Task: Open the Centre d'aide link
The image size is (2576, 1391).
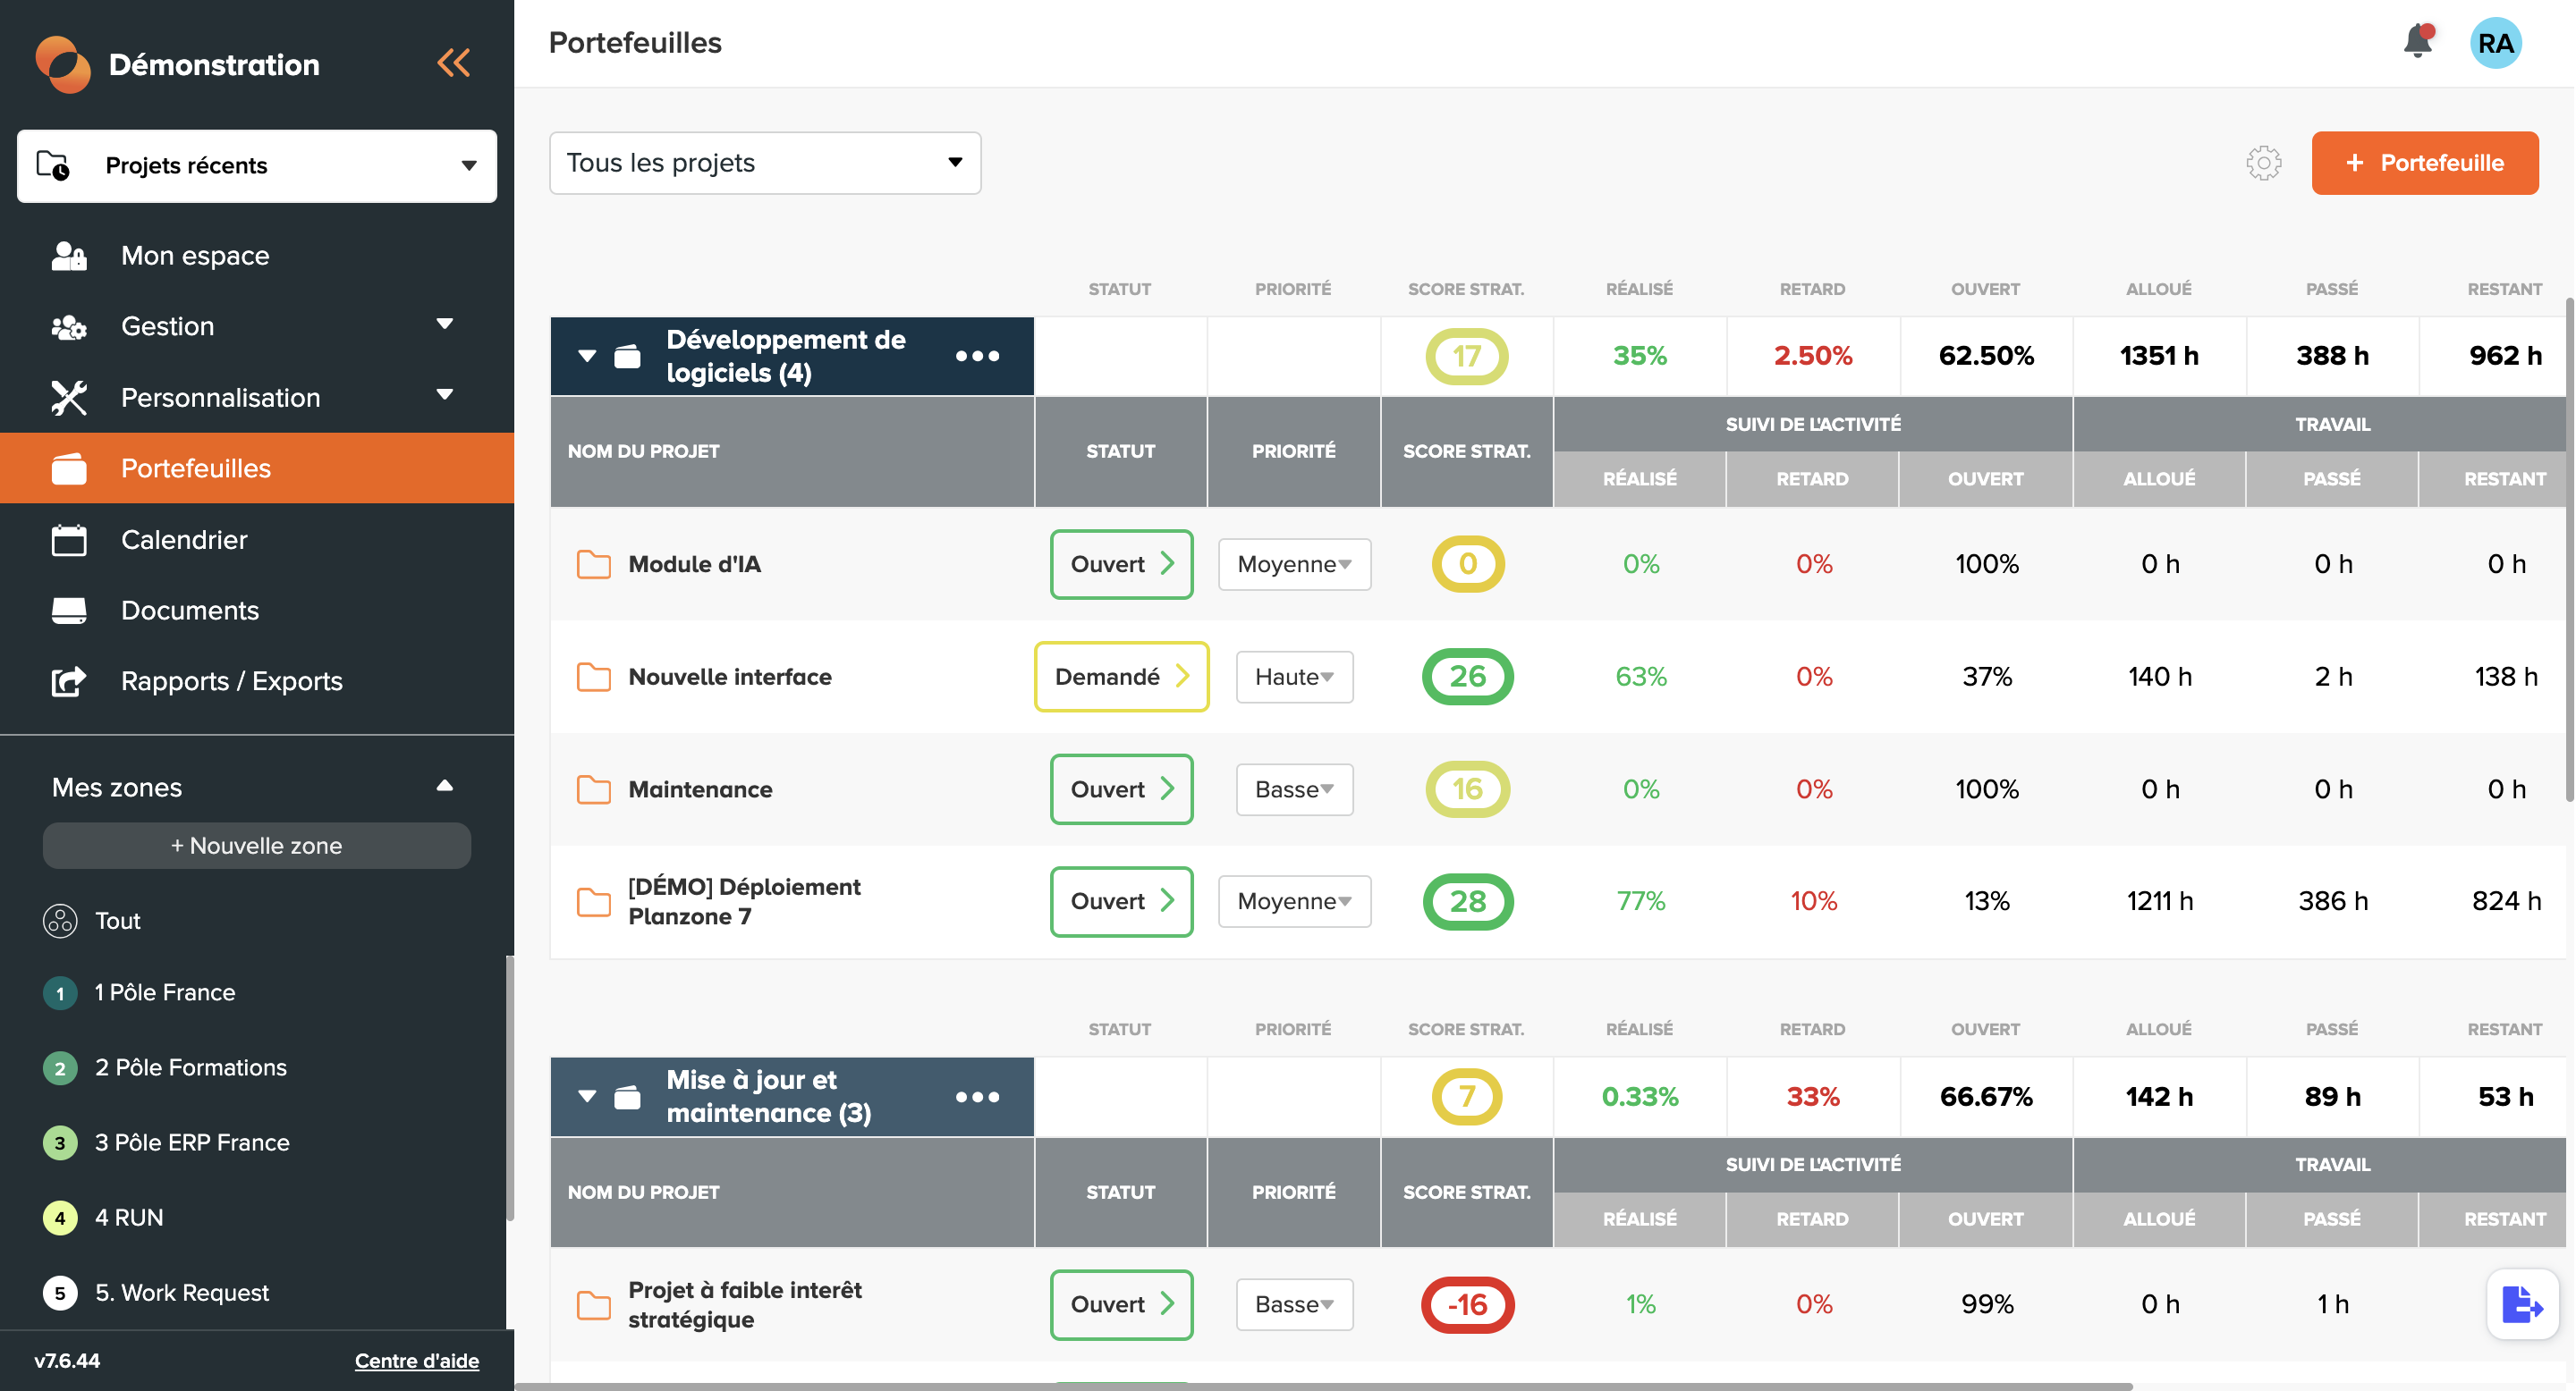Action: point(416,1360)
